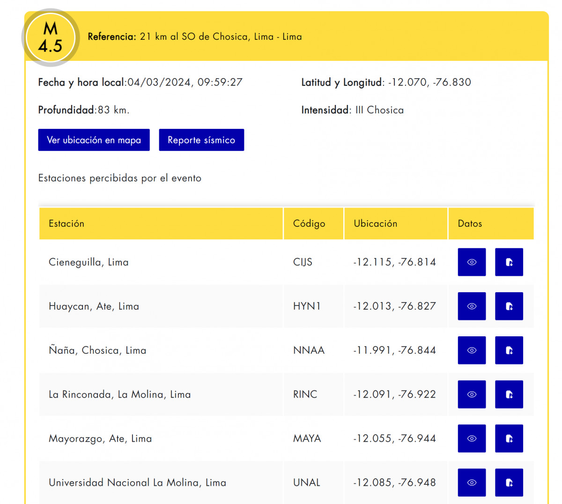
Task: Download data file for Ñaña NNAA station
Action: point(509,350)
